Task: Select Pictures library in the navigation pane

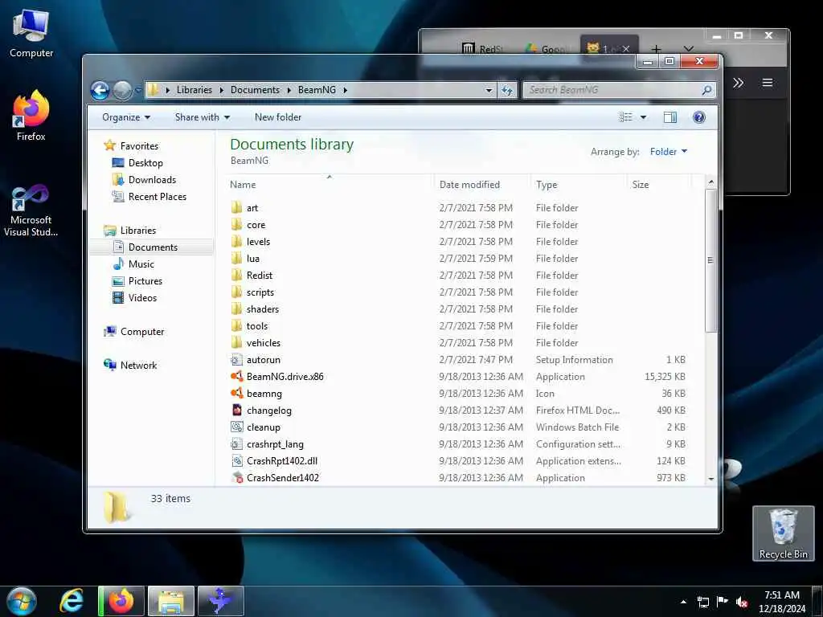Action: pos(145,280)
